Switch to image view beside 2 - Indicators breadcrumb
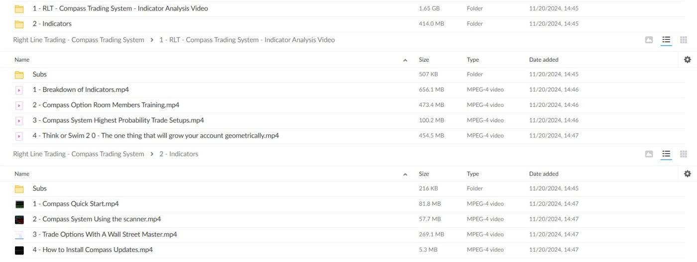 [649, 154]
